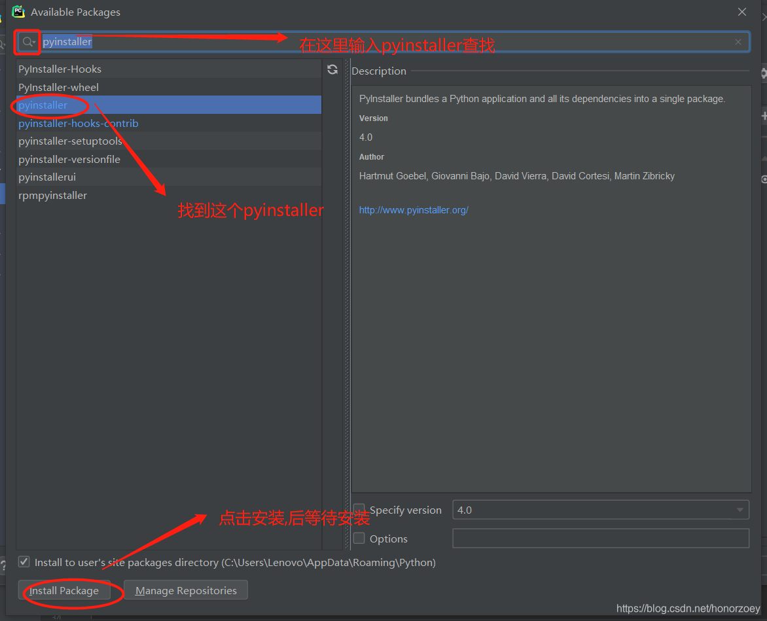The image size is (767, 621).
Task: Select the pyinstaller-hooks-contrib package
Action: click(x=78, y=123)
